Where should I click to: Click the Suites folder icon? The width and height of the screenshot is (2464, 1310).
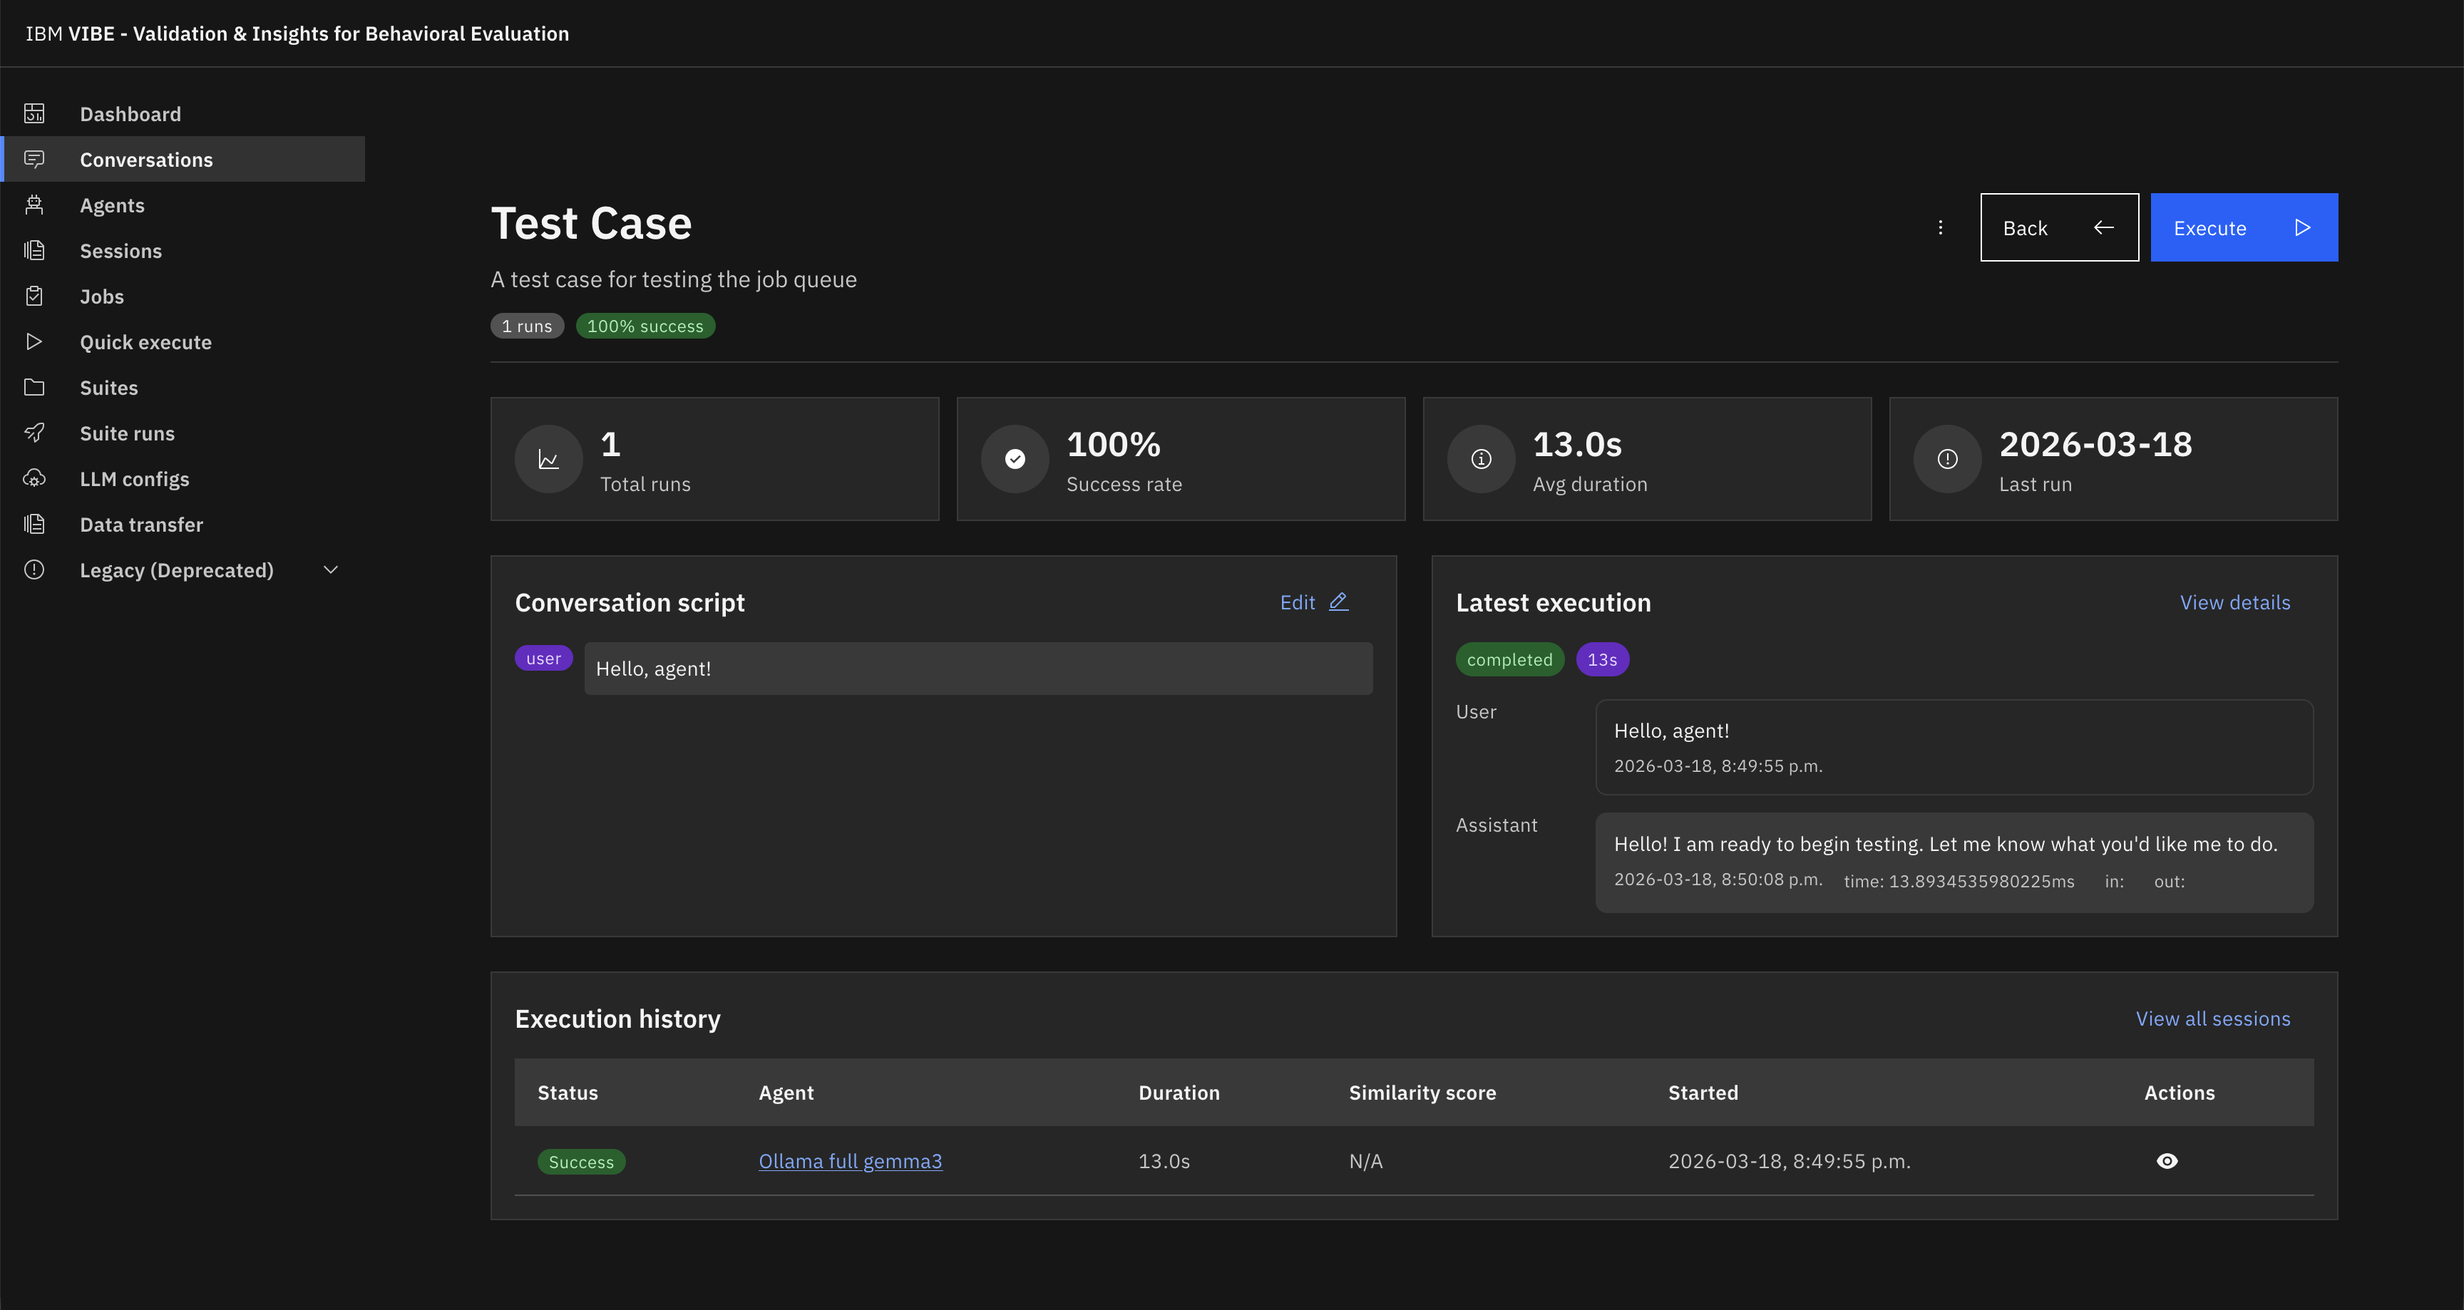34,387
